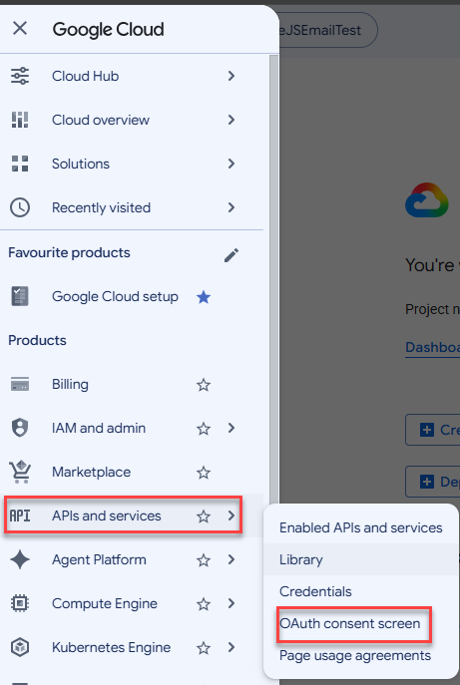The width and height of the screenshot is (460, 685).
Task: Pin Marketplace with its star
Action: (204, 473)
